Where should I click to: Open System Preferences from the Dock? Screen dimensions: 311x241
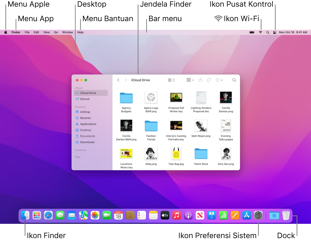(258, 215)
